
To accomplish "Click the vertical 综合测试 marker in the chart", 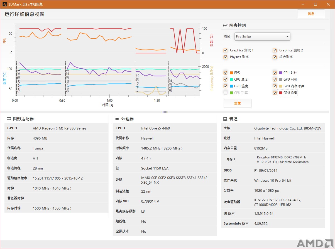I will click(170, 86).
